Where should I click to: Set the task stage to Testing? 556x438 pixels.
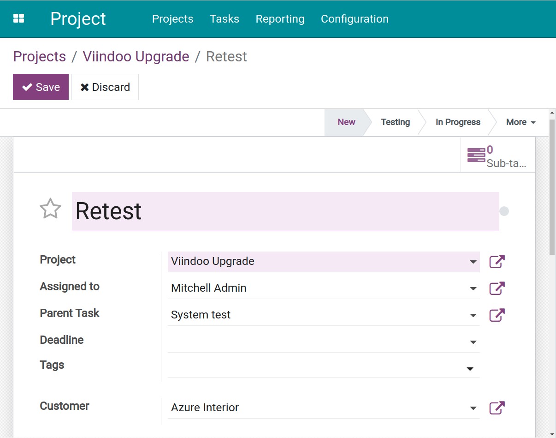395,122
